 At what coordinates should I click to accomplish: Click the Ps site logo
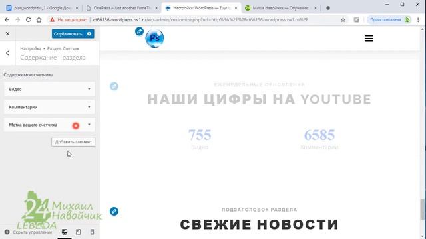[154, 39]
